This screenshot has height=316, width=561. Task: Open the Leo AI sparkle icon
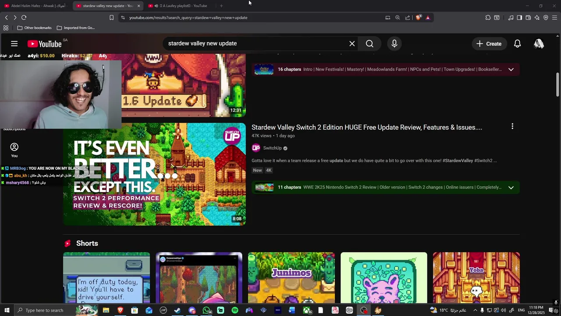pos(537,18)
